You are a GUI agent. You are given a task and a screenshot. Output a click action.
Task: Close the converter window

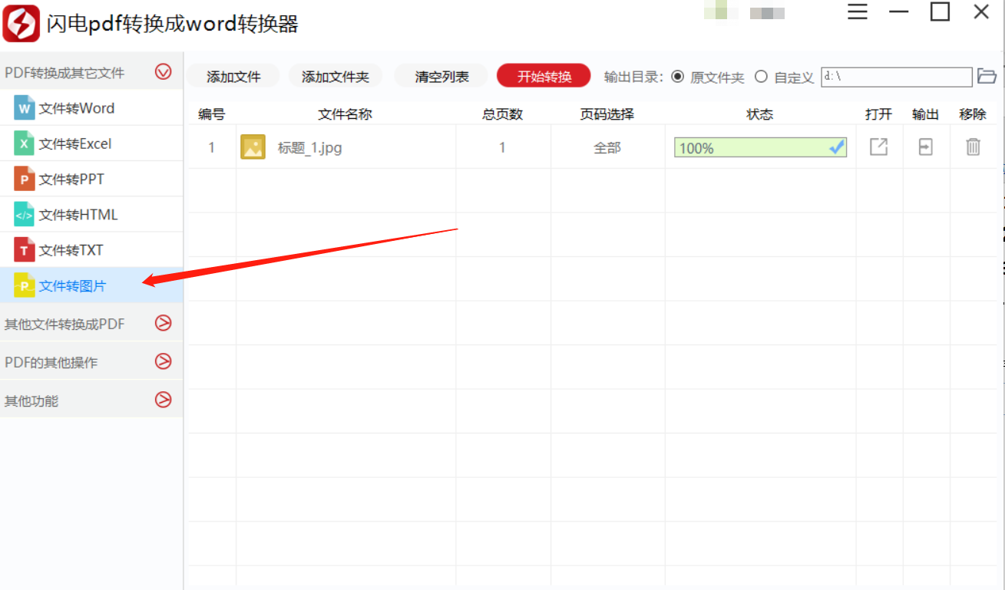(x=981, y=12)
